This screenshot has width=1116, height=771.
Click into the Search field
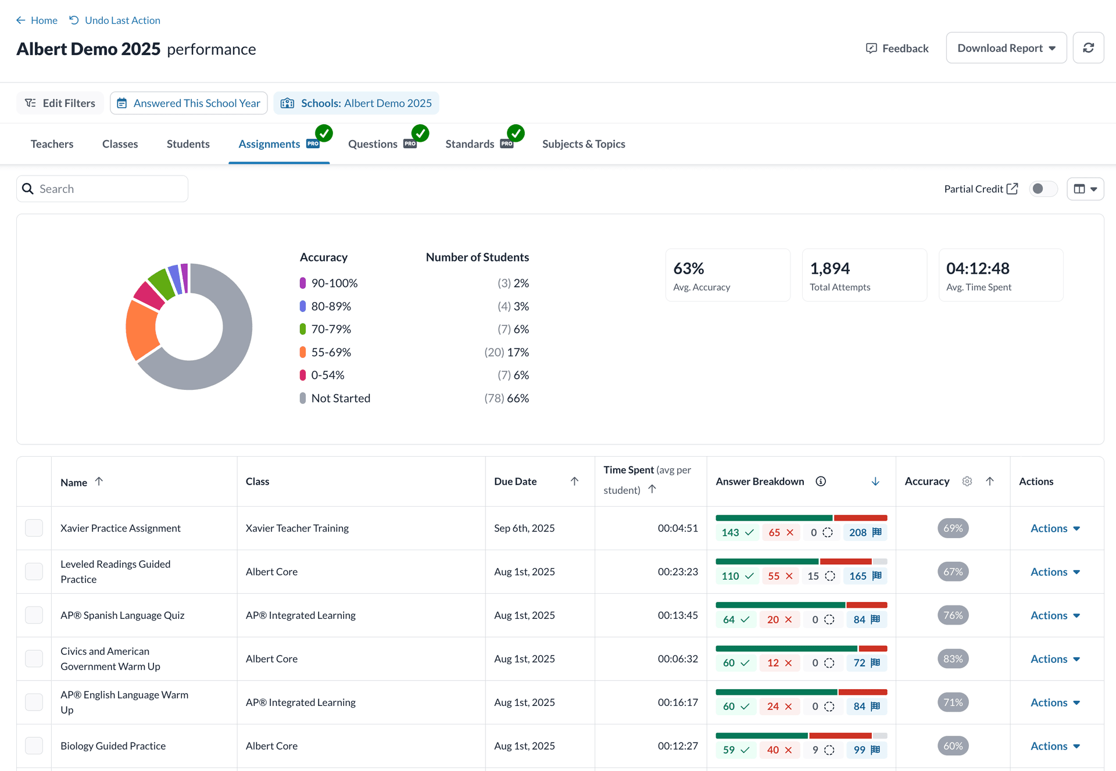click(110, 189)
